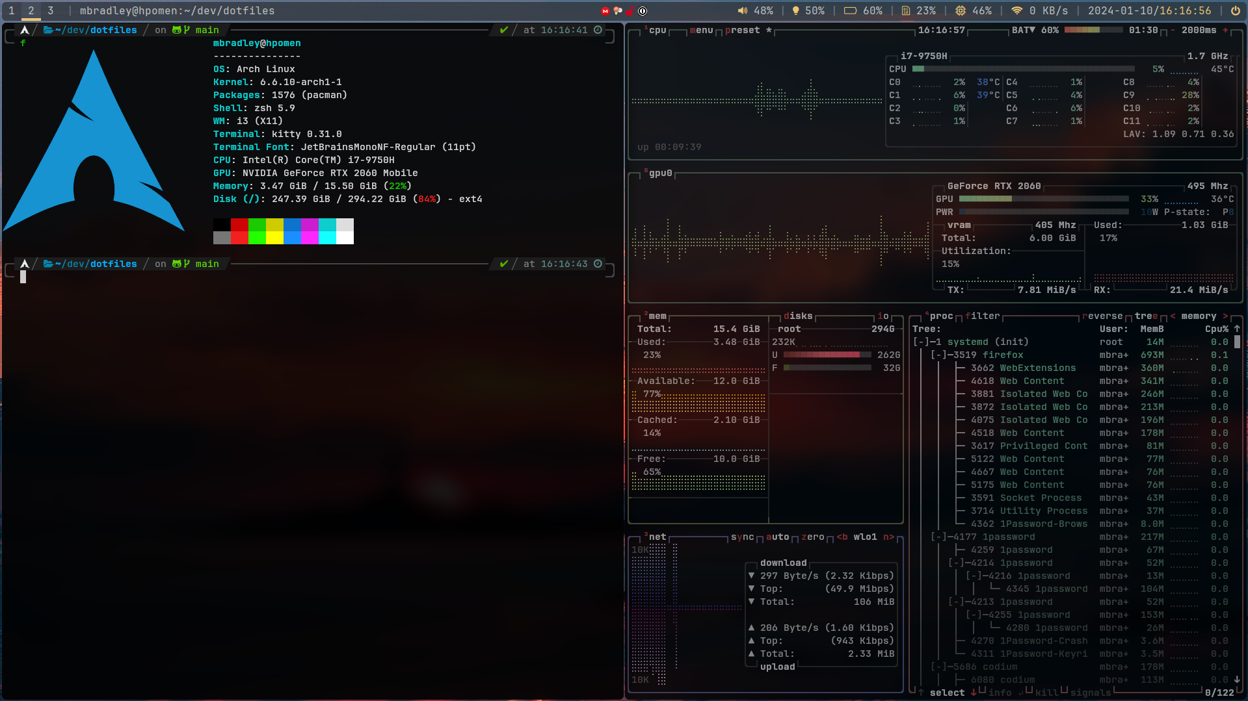Collapse the 4177 1password tree node
Viewport: 1248px width, 701px height.
point(938,537)
